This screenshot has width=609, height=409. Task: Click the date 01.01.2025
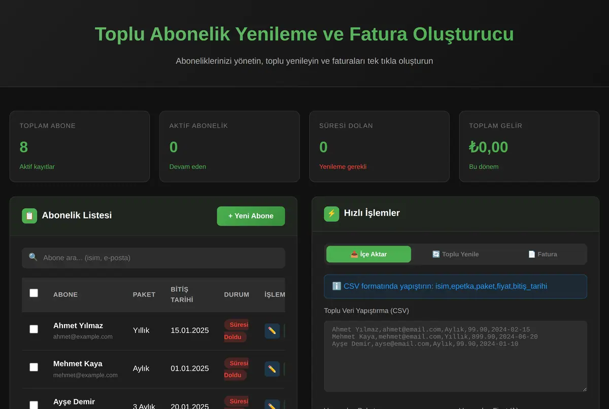point(190,368)
